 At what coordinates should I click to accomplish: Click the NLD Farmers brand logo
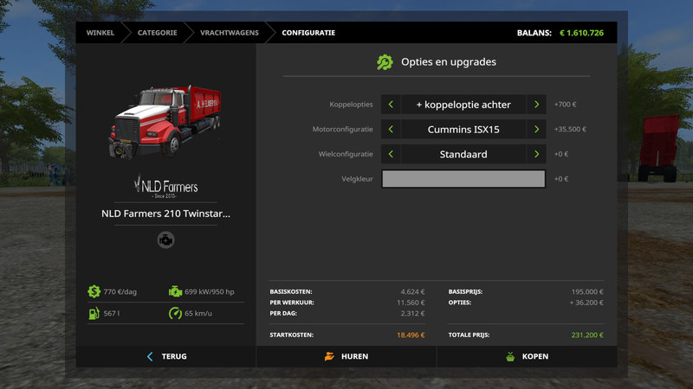(165, 186)
